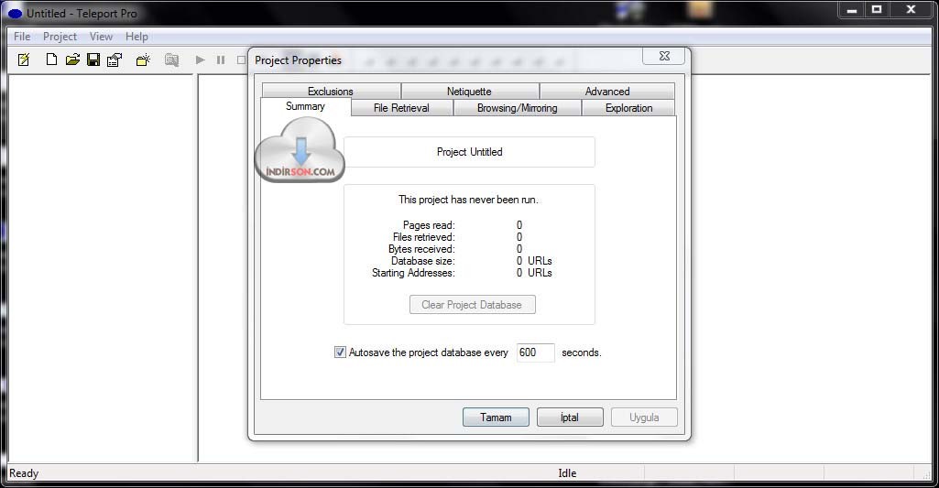The height and width of the screenshot is (488, 939).
Task: Open the File menu
Action: point(22,37)
